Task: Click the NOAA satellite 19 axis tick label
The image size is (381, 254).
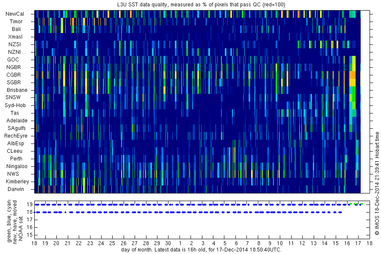Action: coord(29,204)
